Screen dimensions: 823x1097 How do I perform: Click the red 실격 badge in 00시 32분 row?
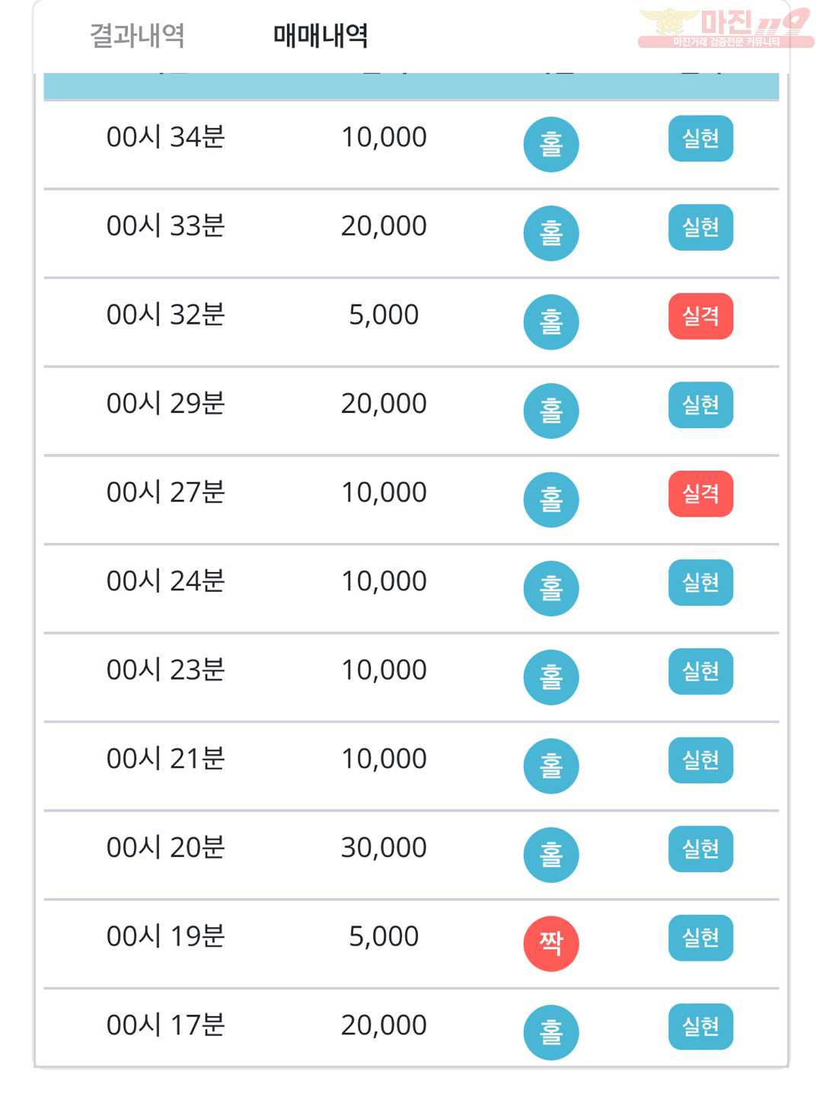700,316
